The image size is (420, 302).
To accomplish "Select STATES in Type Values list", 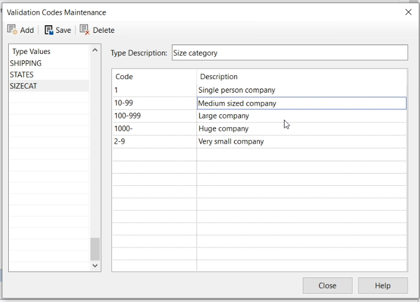I will point(22,75).
